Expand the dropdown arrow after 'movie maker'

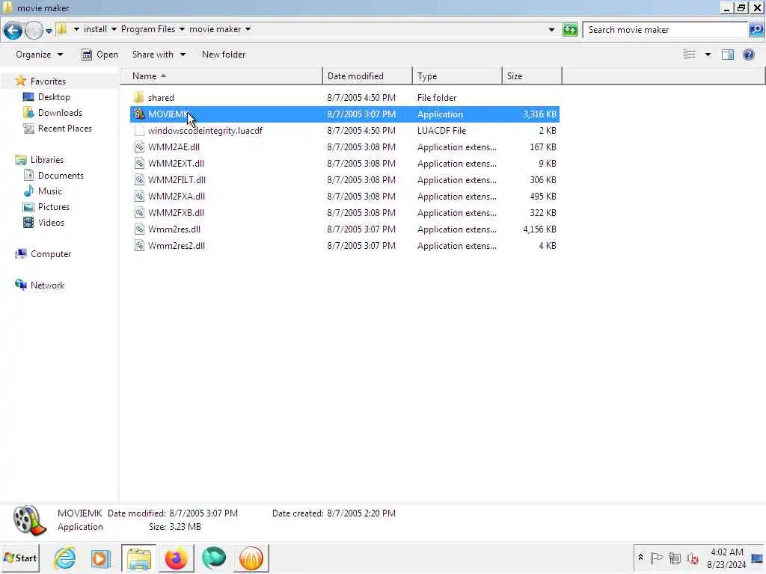coord(248,29)
